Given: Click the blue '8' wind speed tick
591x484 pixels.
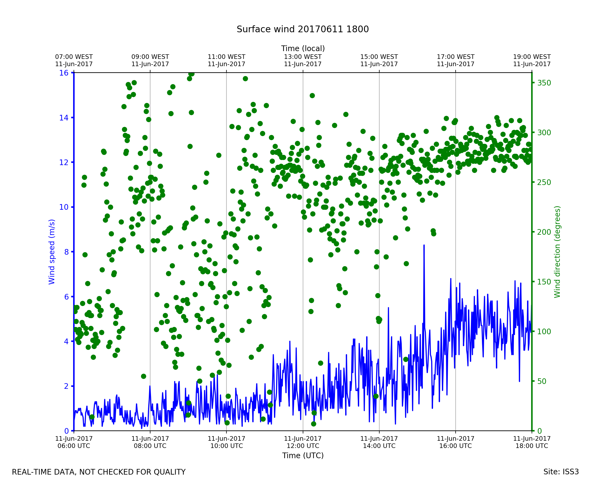Looking at the screenshot, I should [x=66, y=252].
